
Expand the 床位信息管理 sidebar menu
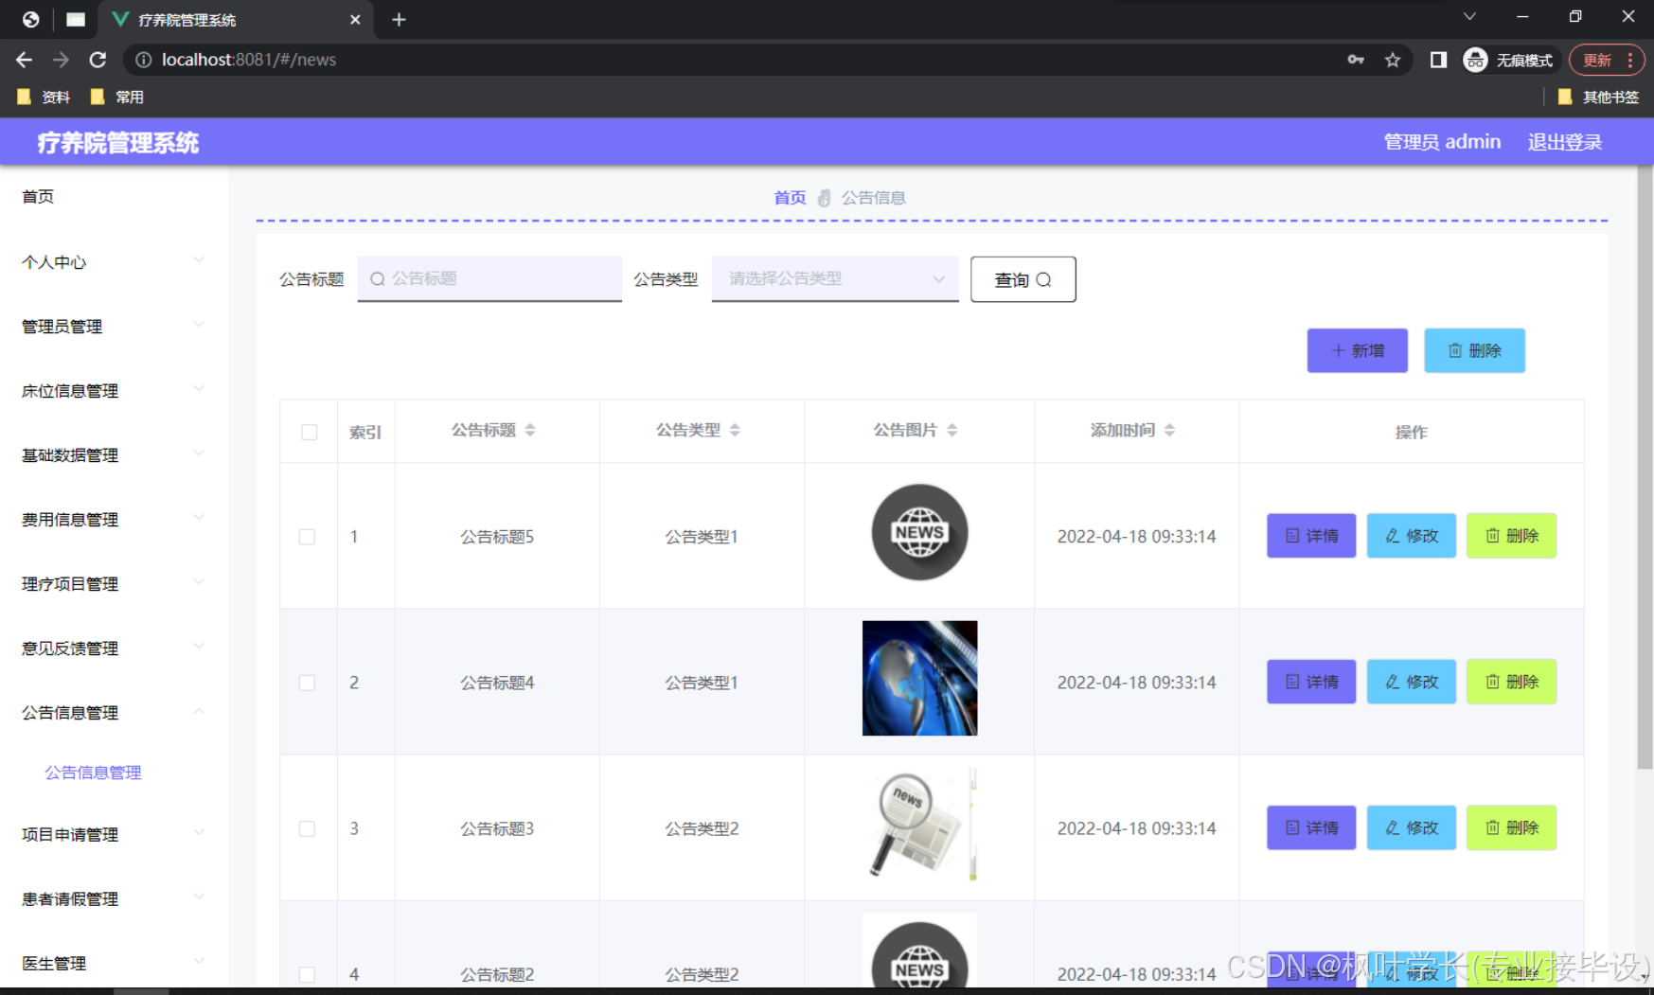[x=114, y=391]
